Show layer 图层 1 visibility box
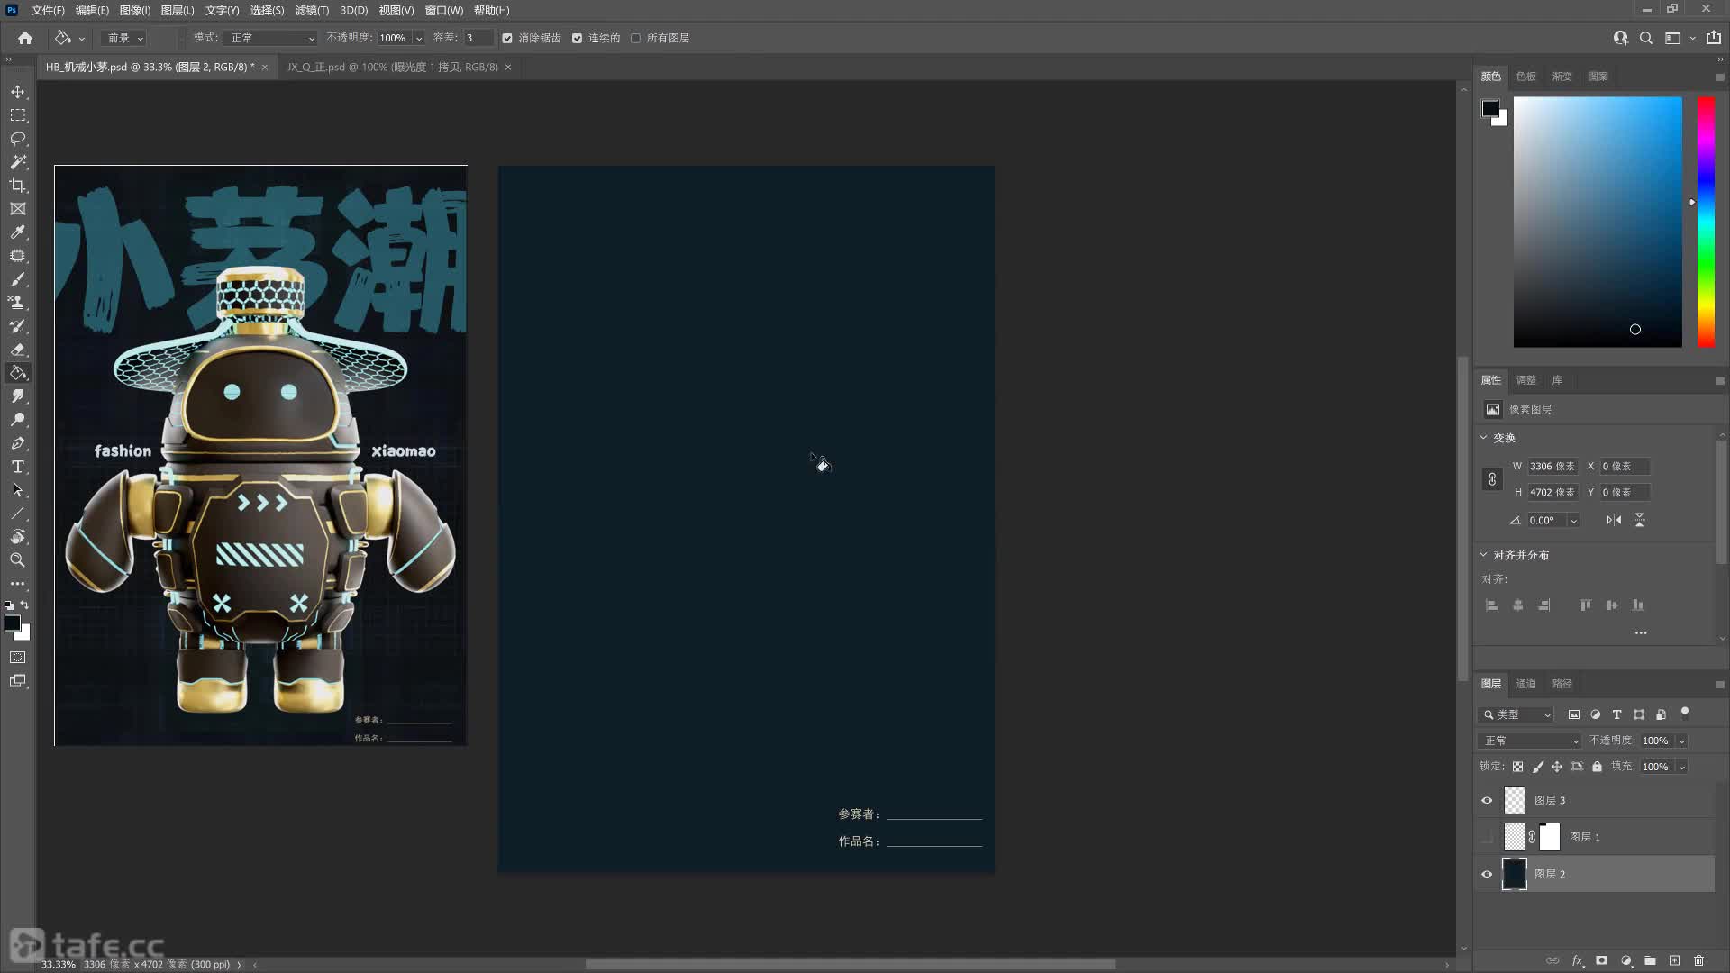The image size is (1730, 973). pyautogui.click(x=1487, y=837)
